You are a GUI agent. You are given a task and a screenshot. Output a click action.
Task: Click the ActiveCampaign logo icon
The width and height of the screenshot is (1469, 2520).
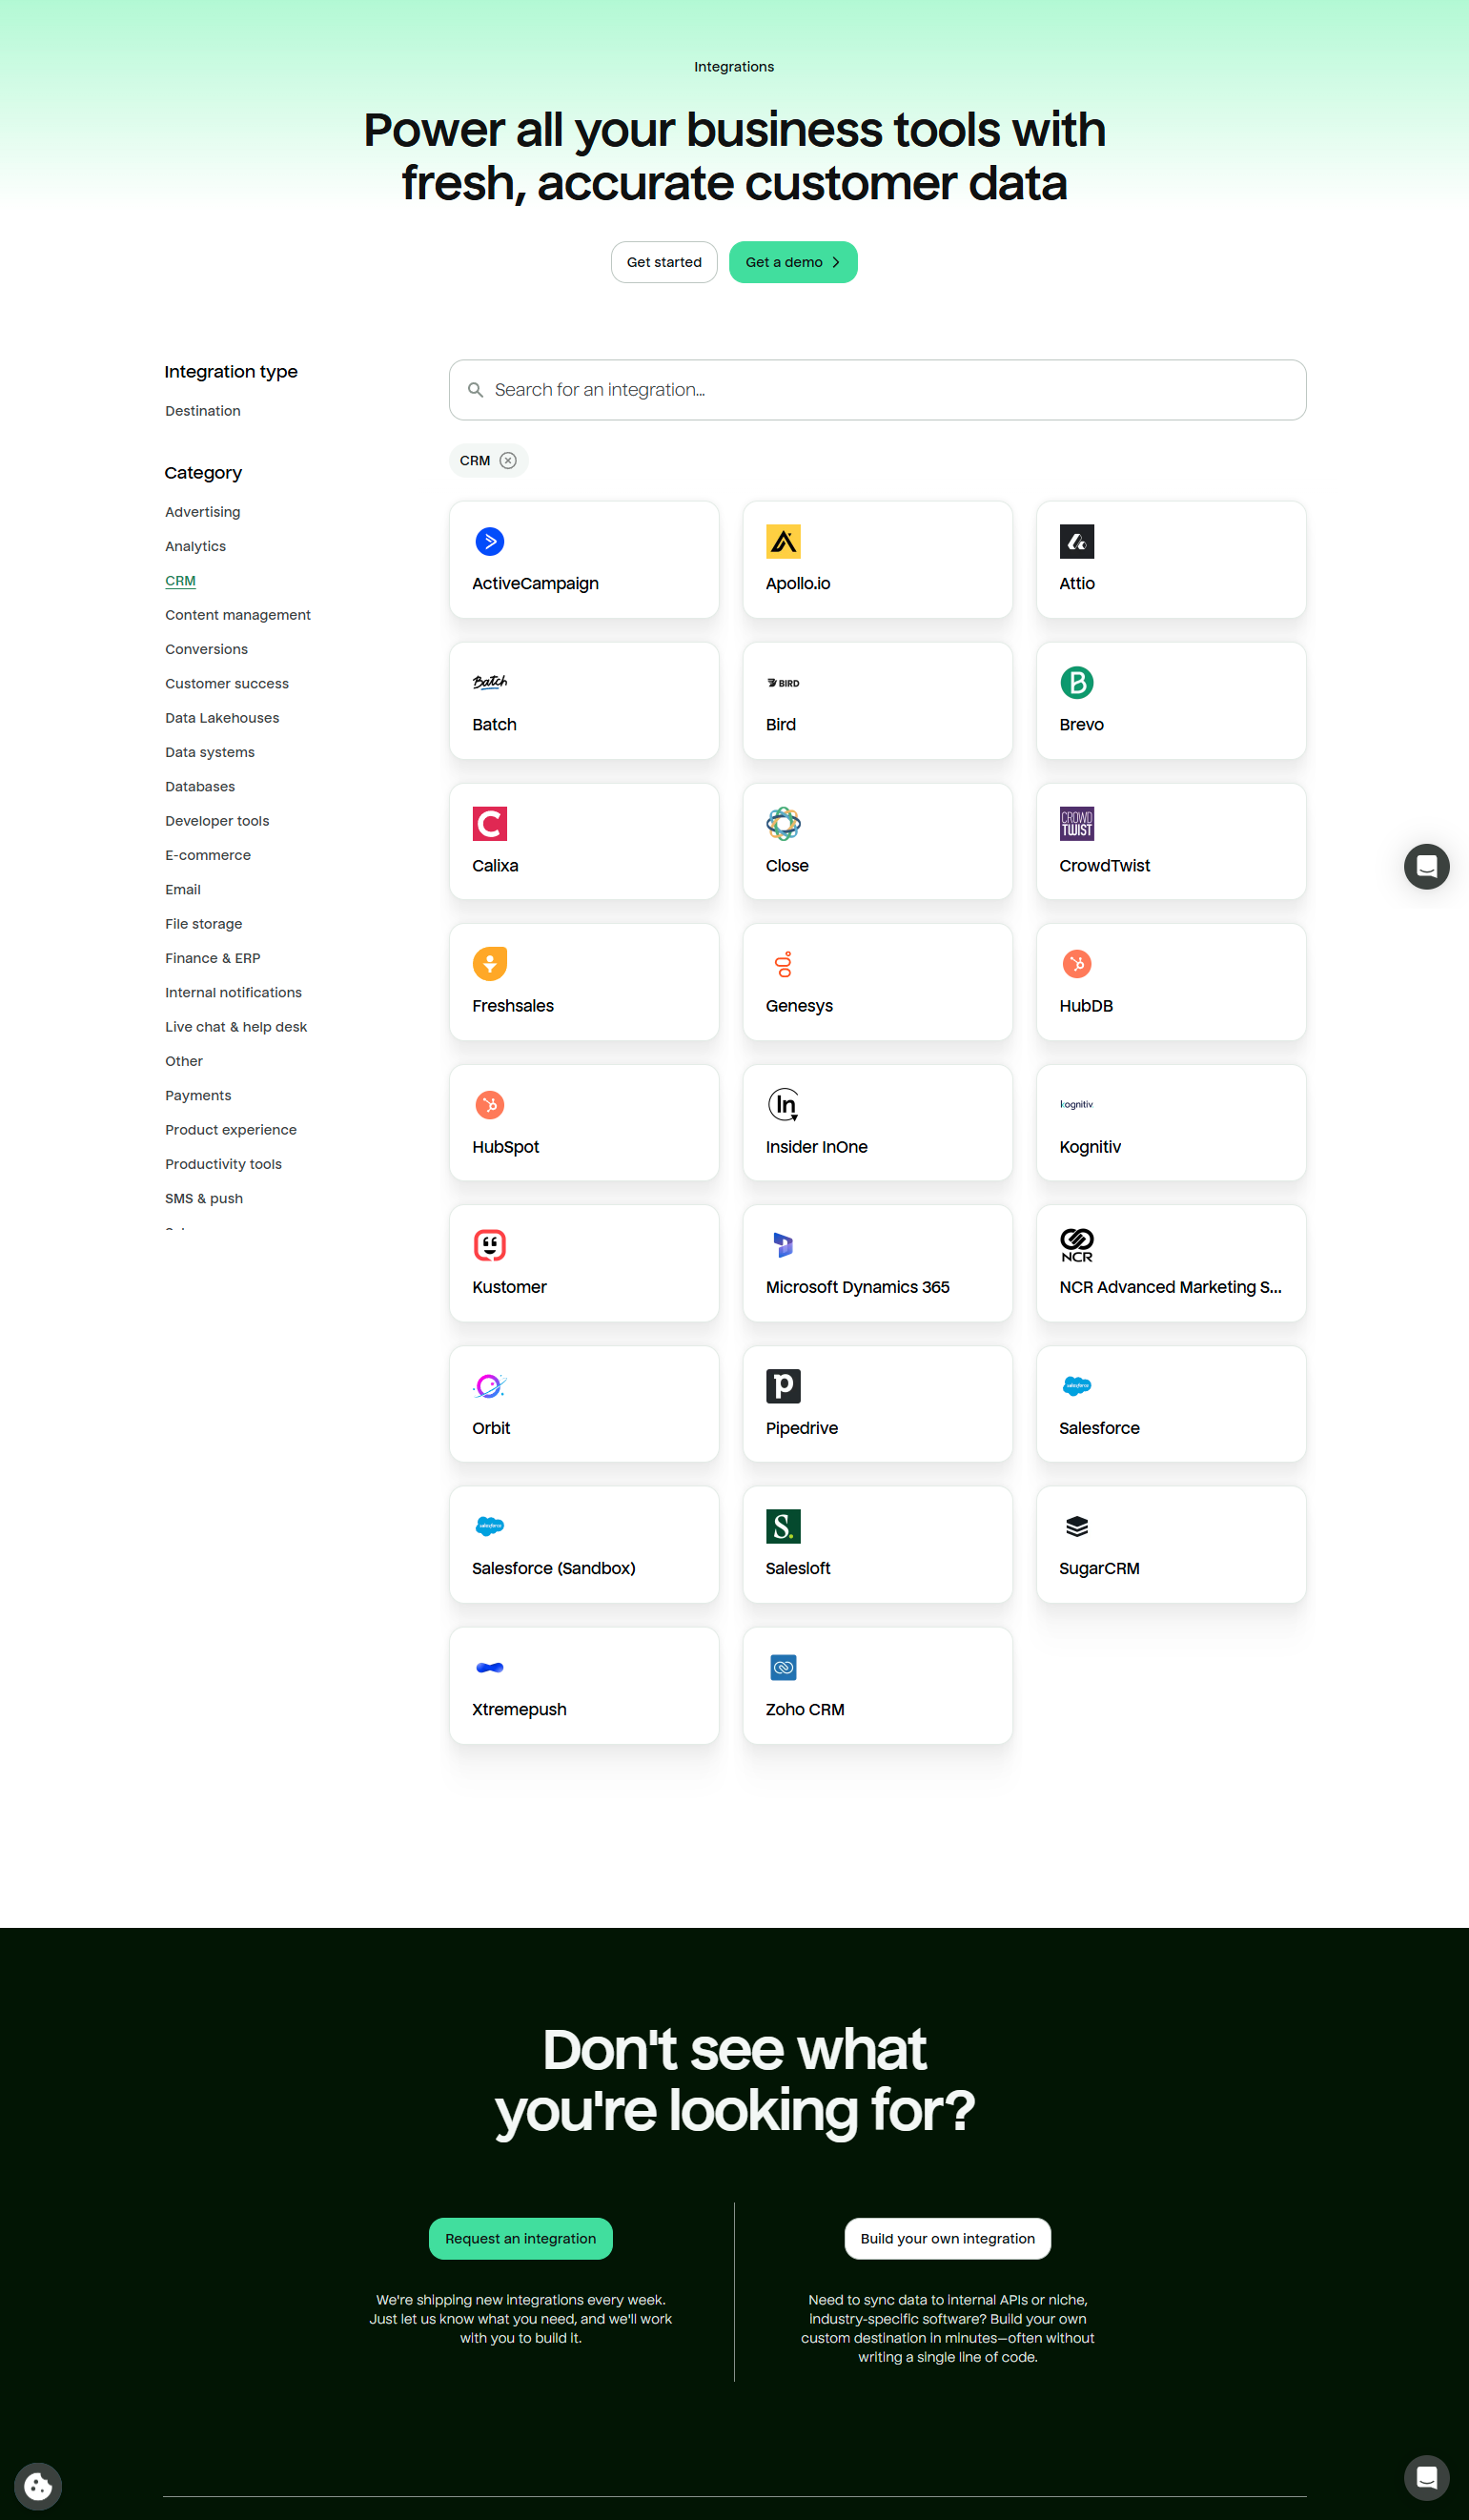490,542
